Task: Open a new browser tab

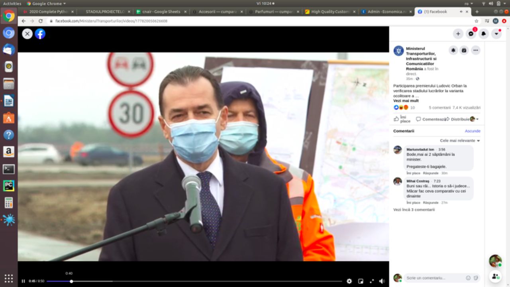Action: coord(477,12)
